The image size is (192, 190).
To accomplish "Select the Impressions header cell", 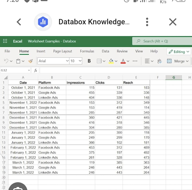I will pyautogui.click(x=80, y=83).
